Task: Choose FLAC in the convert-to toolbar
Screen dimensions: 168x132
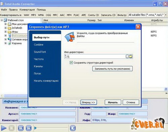Action: click(76, 15)
